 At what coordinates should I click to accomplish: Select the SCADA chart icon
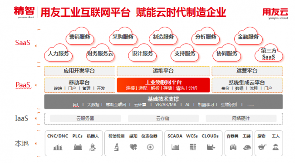pyautogui.click(x=175, y=147)
